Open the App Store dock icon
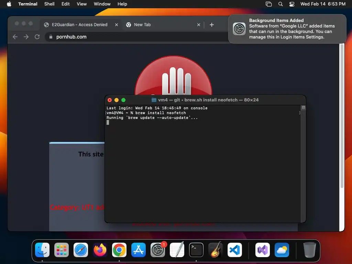This screenshot has width=352, height=264. point(139,250)
